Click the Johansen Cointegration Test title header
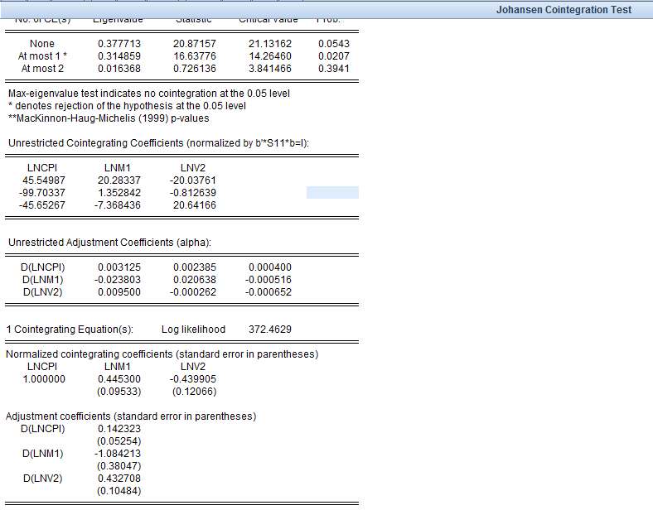The height and width of the screenshot is (510, 653). pyautogui.click(x=564, y=10)
